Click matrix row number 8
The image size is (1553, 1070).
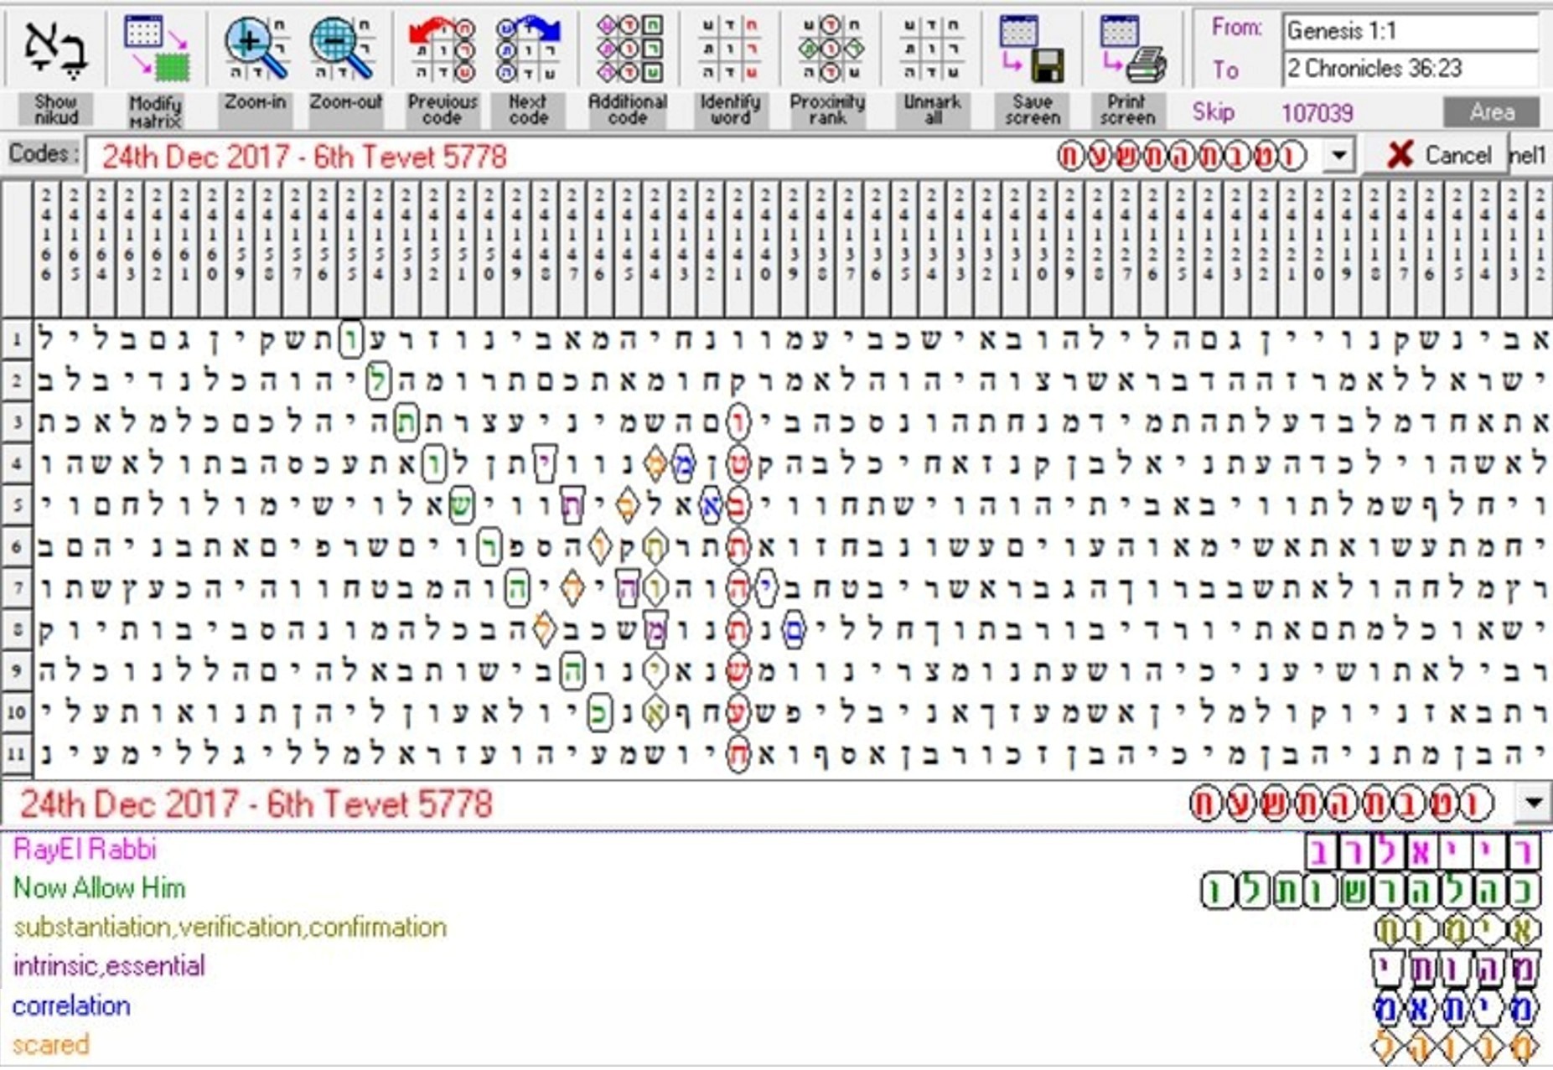point(16,629)
